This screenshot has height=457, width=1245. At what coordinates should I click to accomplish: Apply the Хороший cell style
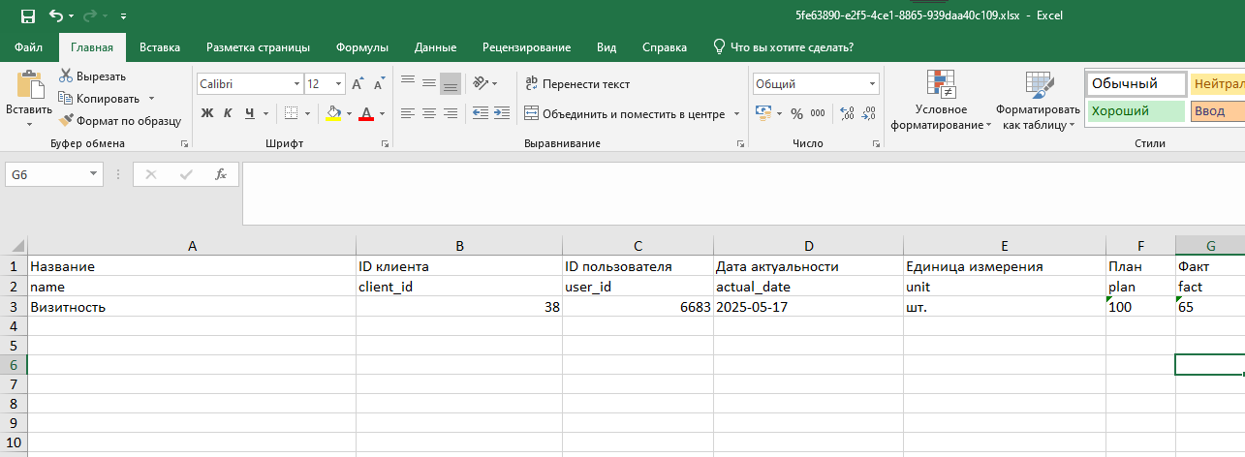[1136, 110]
